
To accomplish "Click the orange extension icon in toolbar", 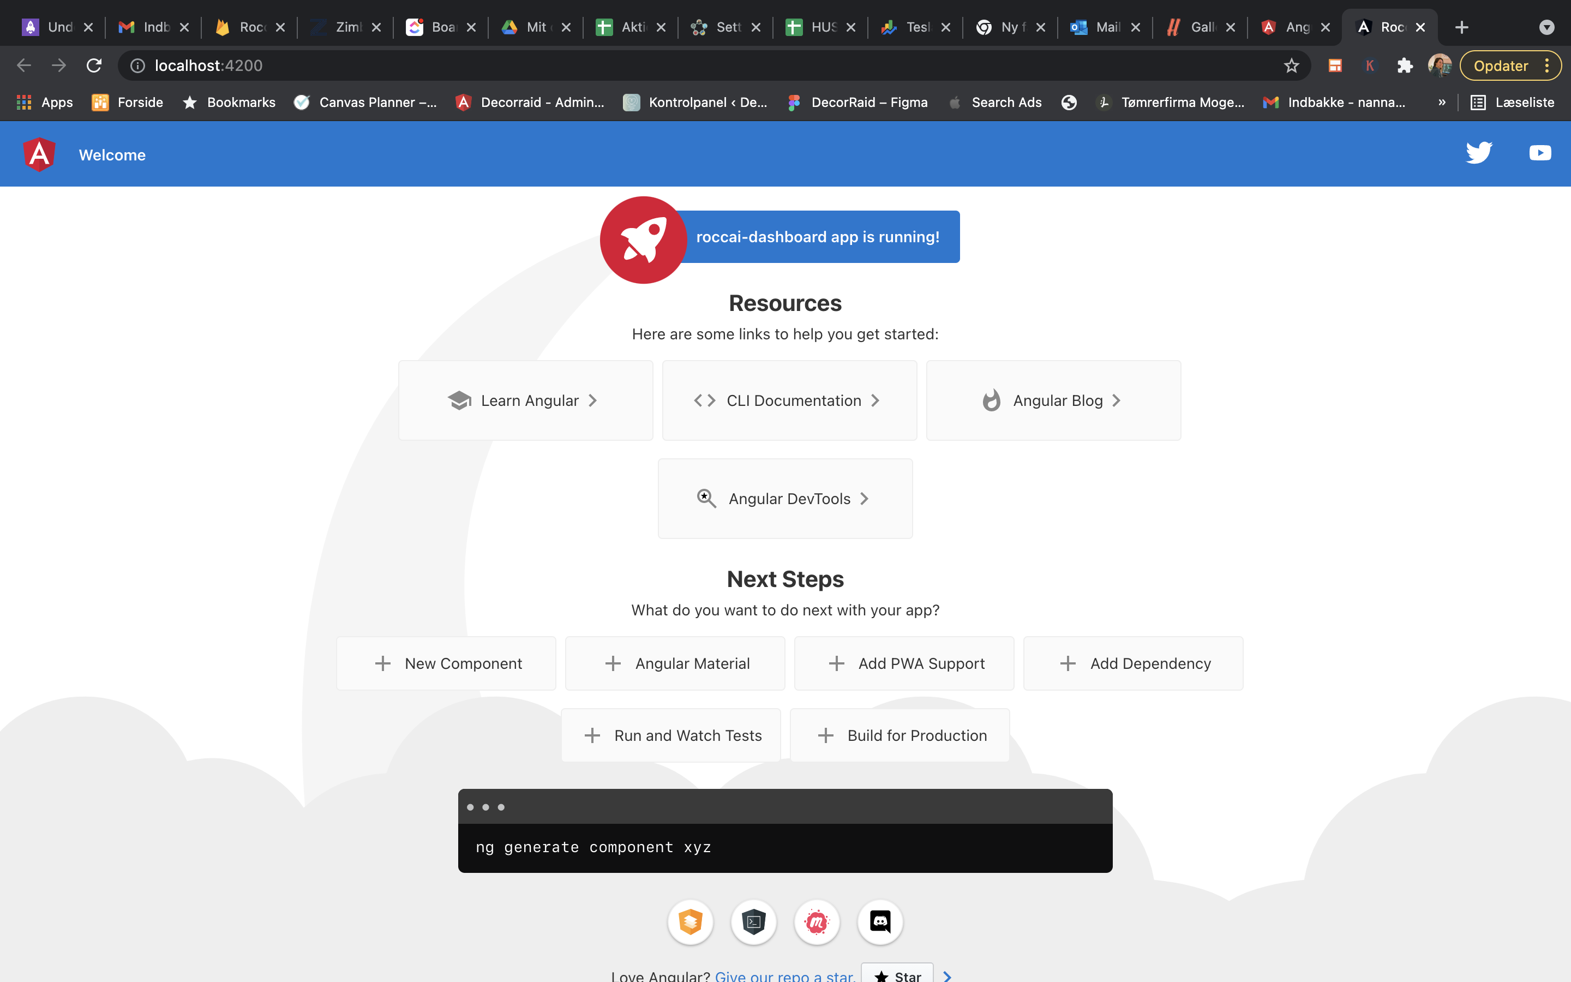I will [x=1335, y=65].
